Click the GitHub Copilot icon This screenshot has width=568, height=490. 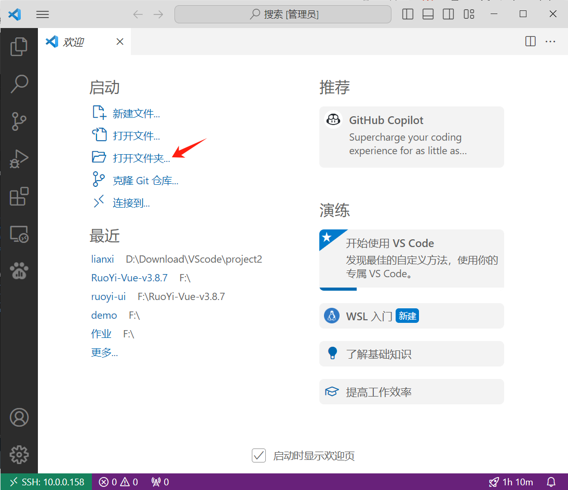[x=333, y=119]
